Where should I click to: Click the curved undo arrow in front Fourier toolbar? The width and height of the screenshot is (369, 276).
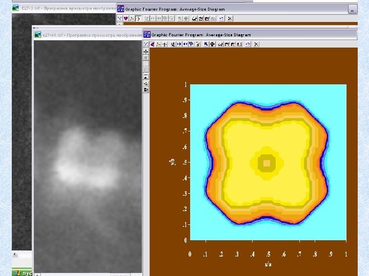[248, 44]
